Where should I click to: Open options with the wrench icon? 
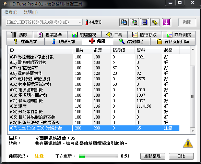click(155, 22)
